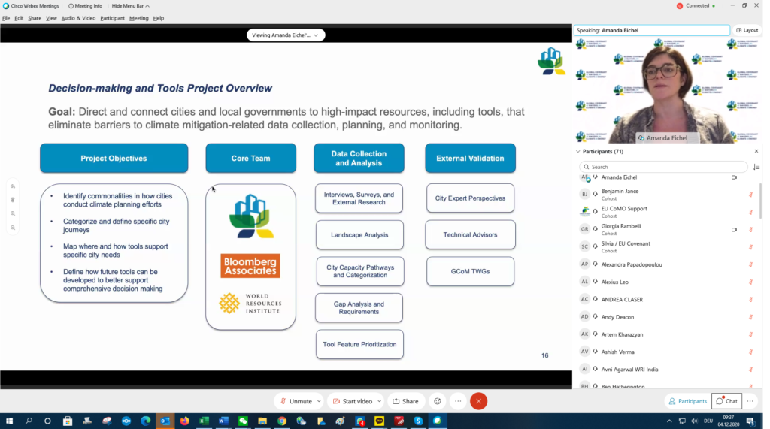Open the sort participants list icon
Screen dimensions: 770x429
[x=756, y=167]
